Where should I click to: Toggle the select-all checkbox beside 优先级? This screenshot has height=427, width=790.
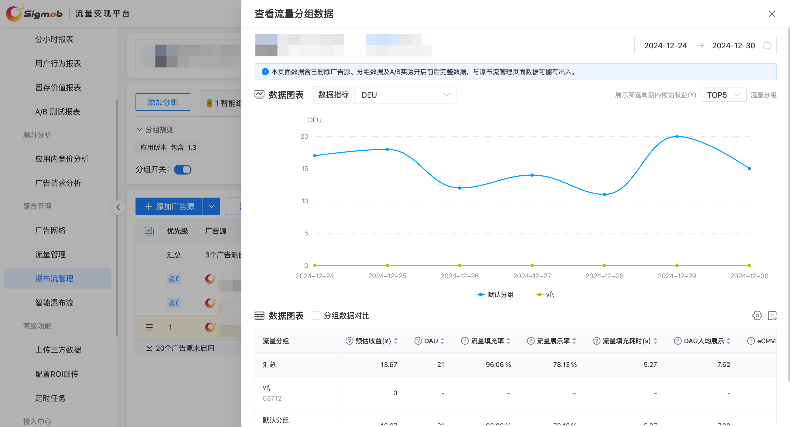[x=149, y=231]
